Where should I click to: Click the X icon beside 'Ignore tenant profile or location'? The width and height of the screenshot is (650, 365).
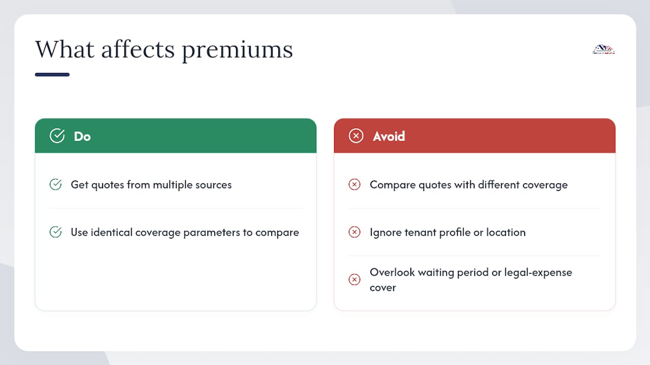(x=354, y=232)
